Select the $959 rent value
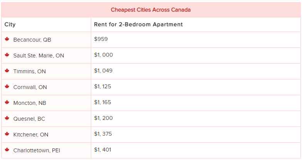 [101, 39]
